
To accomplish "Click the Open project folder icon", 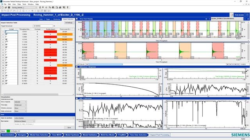I will [6, 7].
